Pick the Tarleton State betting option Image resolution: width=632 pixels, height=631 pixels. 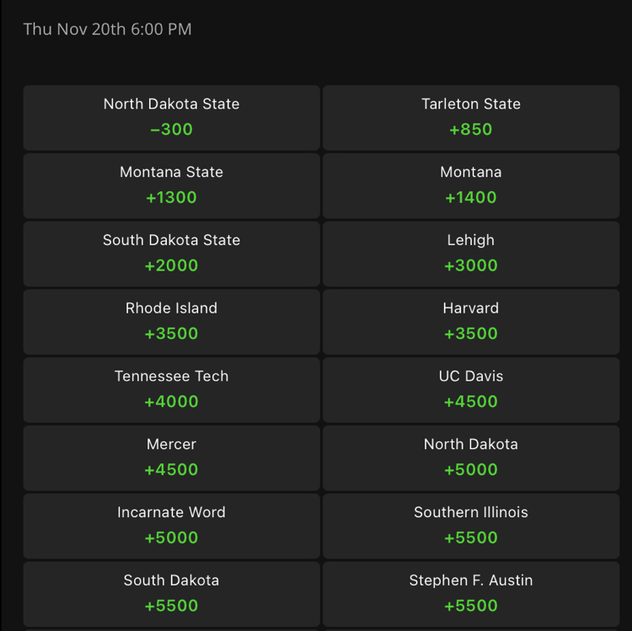470,117
